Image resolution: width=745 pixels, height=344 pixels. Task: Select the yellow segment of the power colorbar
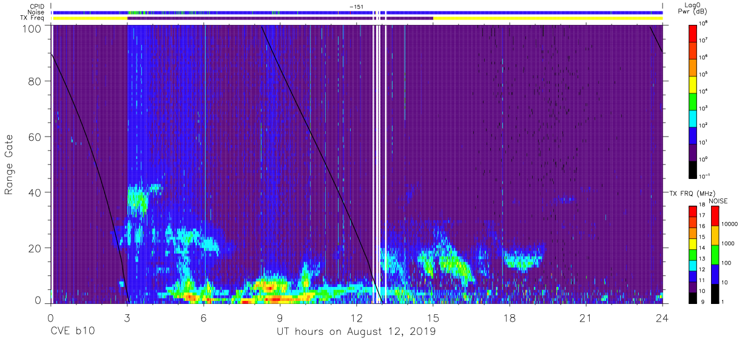pyautogui.click(x=693, y=84)
